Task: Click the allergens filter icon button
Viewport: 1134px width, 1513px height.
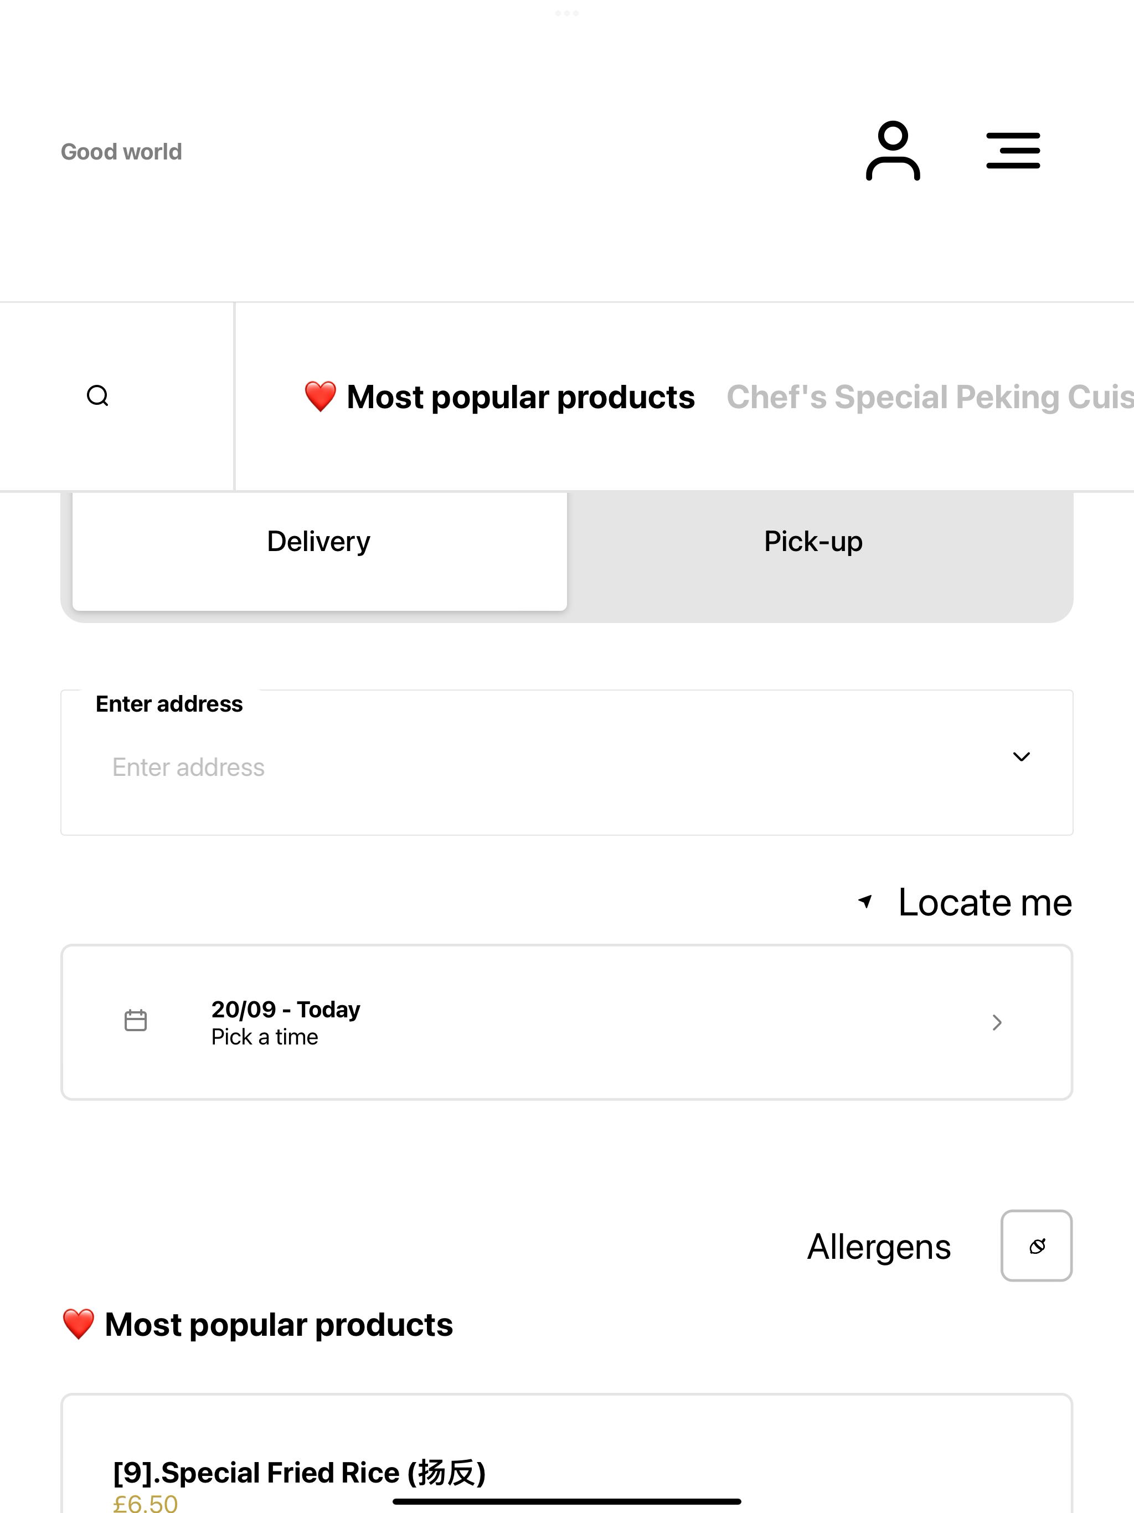Action: click(1036, 1246)
